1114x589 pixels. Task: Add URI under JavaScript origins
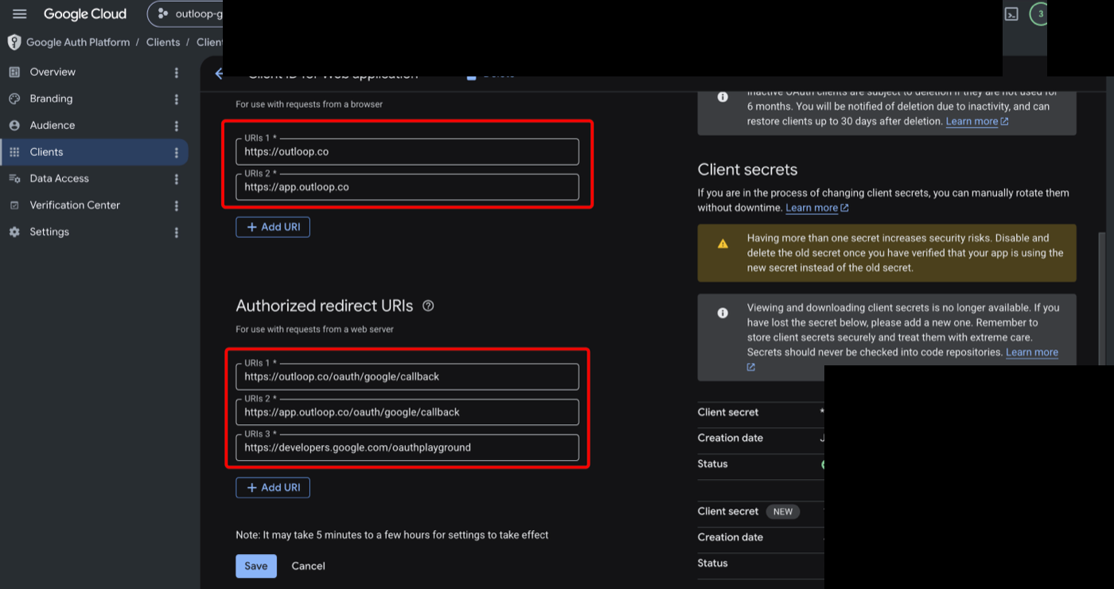273,227
